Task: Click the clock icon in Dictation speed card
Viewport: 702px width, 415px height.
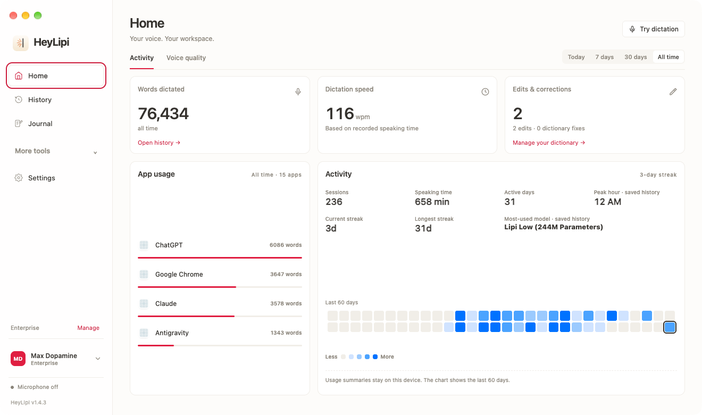Action: coord(485,92)
